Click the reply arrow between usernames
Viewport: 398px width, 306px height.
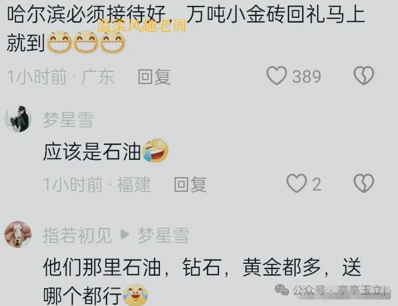(x=124, y=235)
